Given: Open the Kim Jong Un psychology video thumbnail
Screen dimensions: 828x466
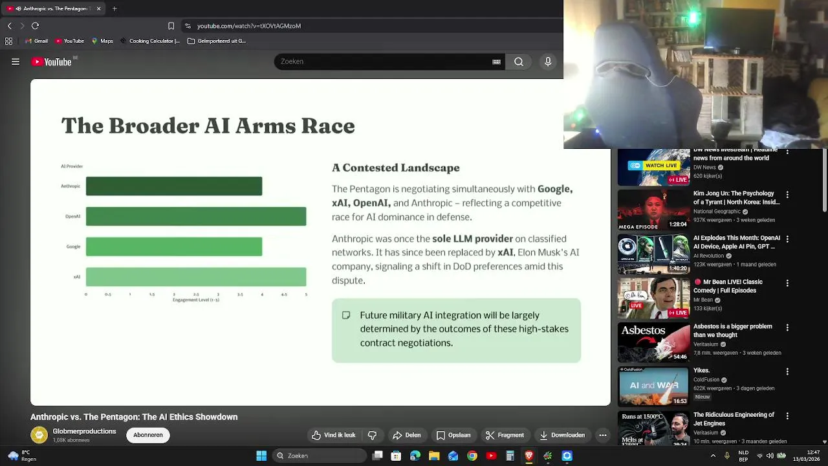Looking at the screenshot, I should [653, 210].
